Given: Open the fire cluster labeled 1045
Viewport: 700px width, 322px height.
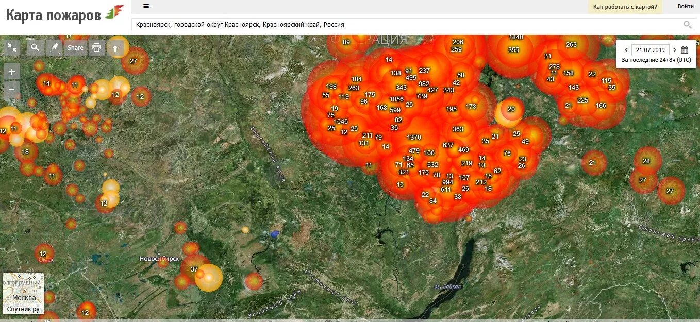Looking at the screenshot, I should pos(341,122).
